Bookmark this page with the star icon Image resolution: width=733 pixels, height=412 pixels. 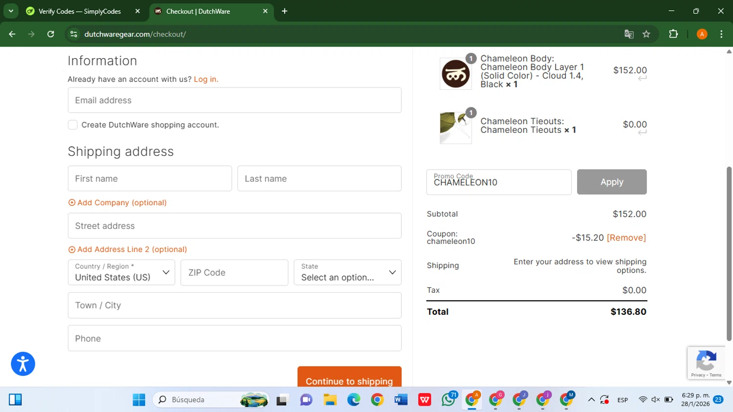(x=647, y=34)
